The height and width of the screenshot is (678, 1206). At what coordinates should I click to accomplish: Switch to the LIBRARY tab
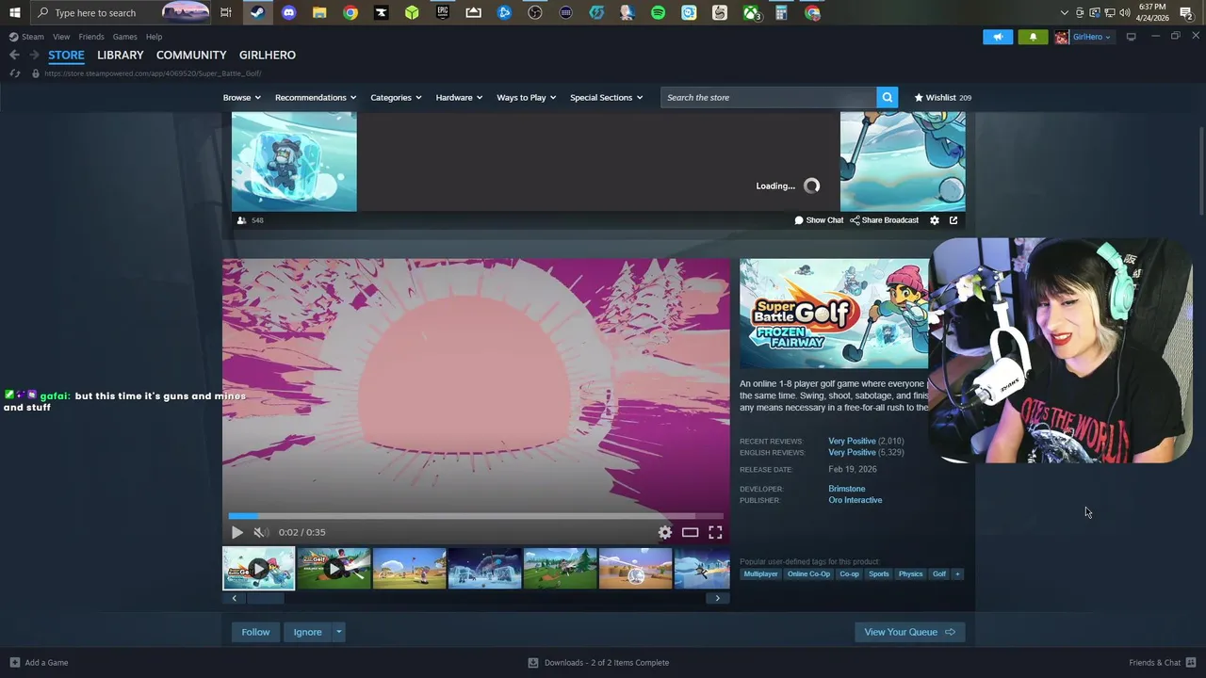click(x=121, y=55)
